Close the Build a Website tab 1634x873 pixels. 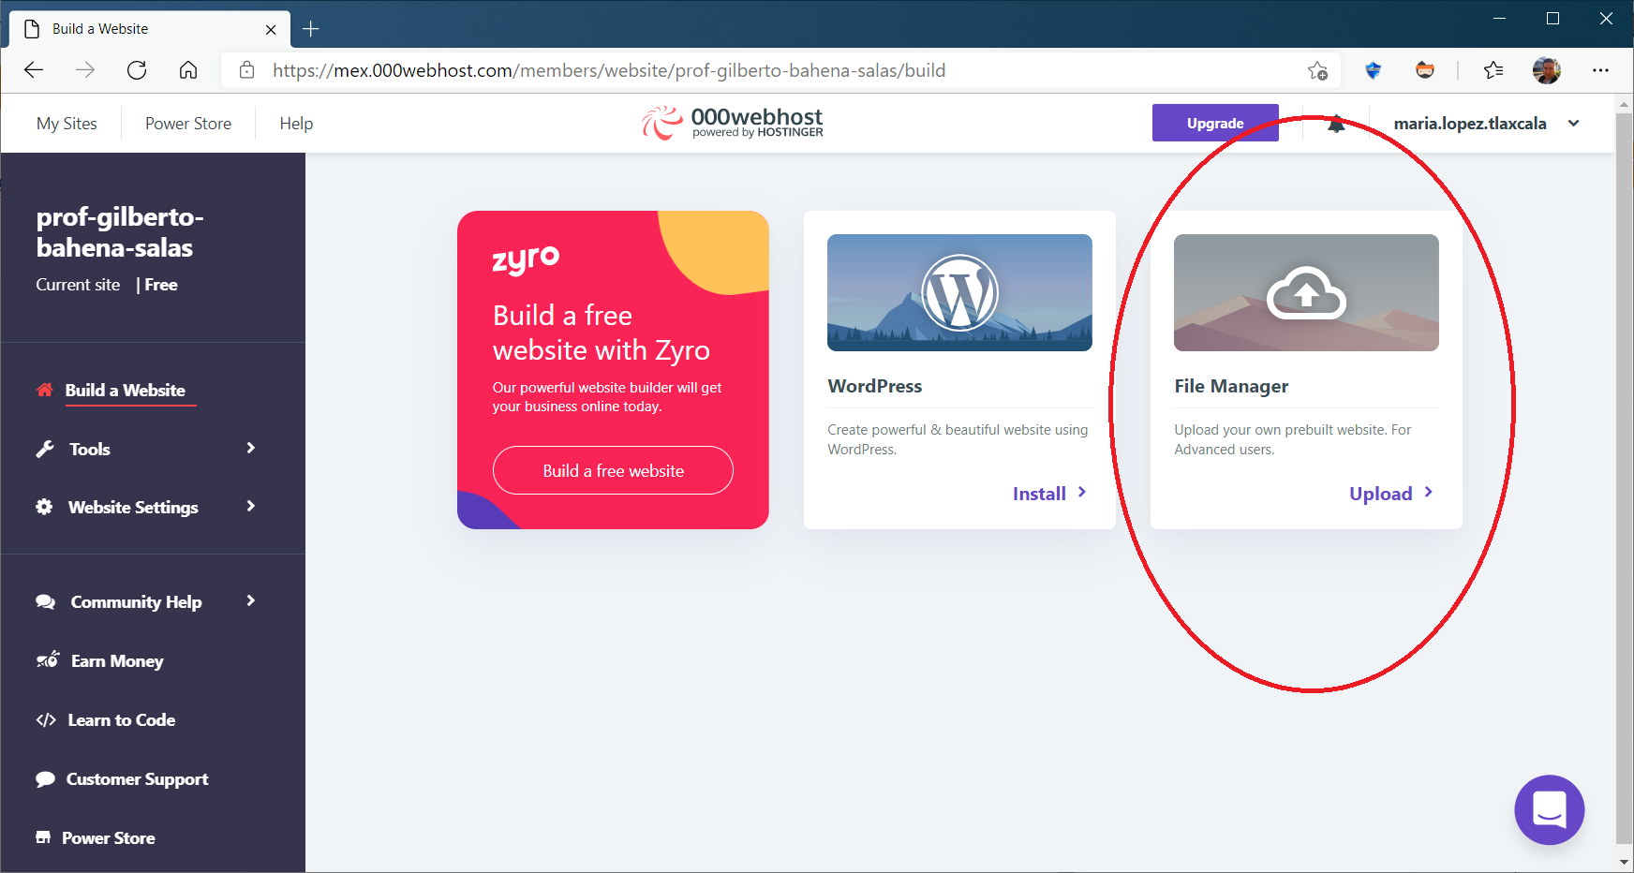pos(271,29)
